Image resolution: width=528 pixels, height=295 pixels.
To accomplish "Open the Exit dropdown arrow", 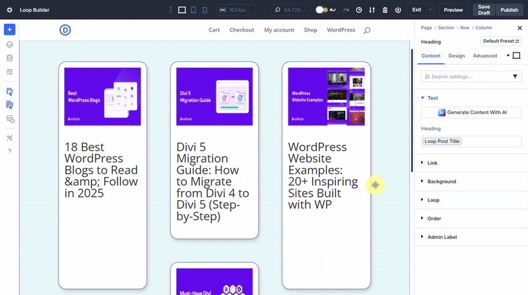I will [x=430, y=10].
